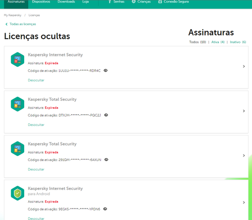Viewport: 252px width, 220px height.
Task: Click the Total Security icon for code DTXJM
Action: (x=18, y=104)
